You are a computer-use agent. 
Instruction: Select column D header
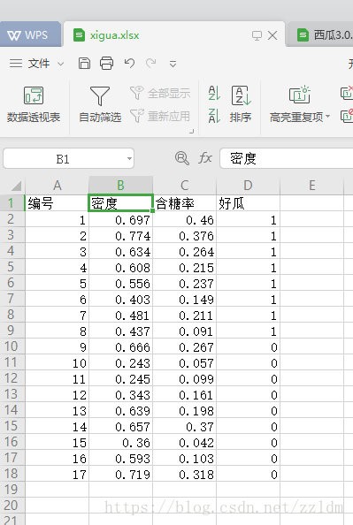point(248,185)
